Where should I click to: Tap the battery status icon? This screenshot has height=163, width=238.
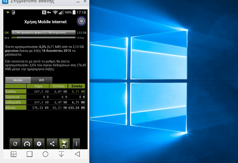[74, 12]
